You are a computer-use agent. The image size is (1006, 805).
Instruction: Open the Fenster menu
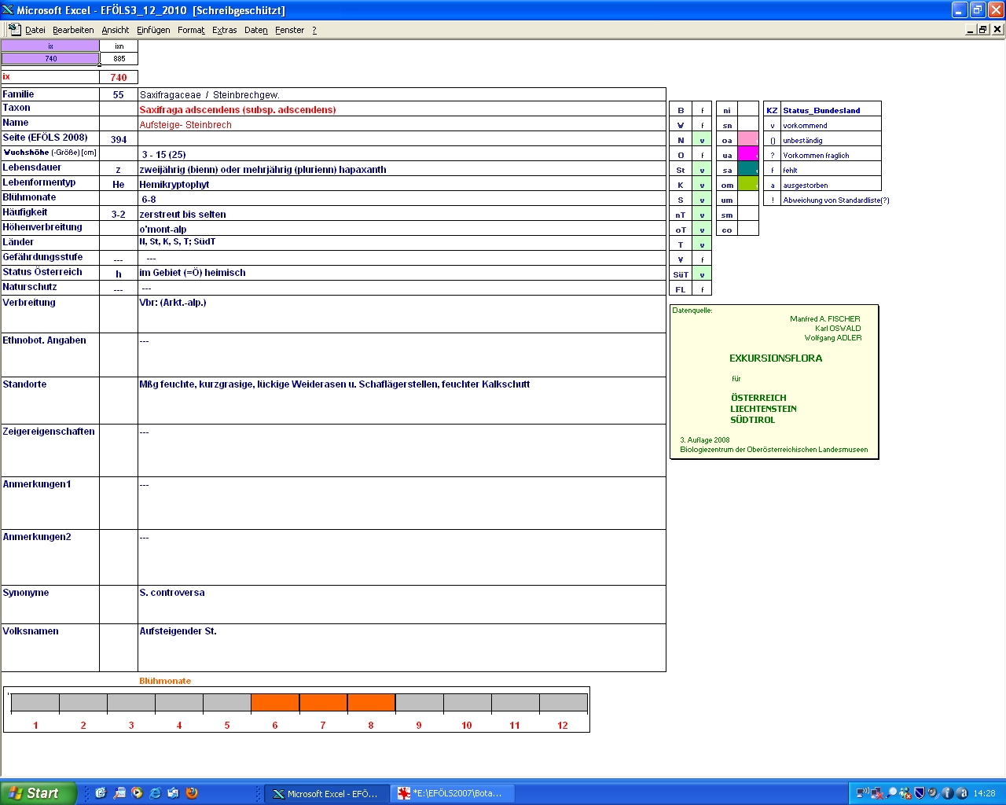290,30
